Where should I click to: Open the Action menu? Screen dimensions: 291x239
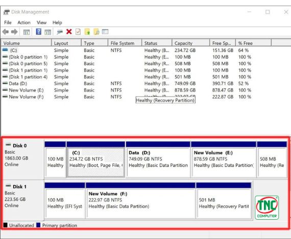(x=24, y=22)
